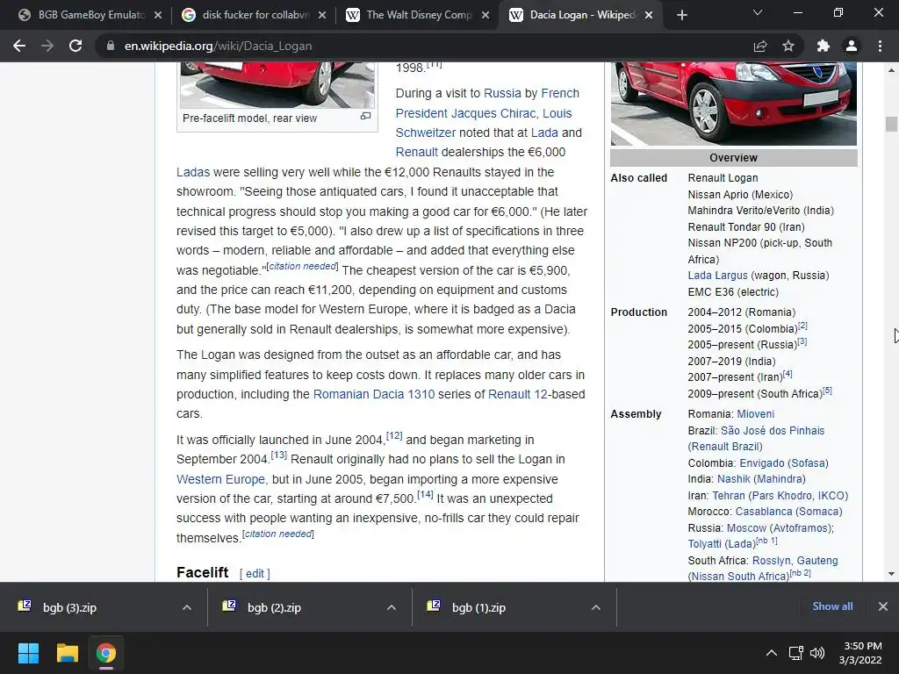Open the Lada Largus link
899x674 pixels.
[x=717, y=276]
